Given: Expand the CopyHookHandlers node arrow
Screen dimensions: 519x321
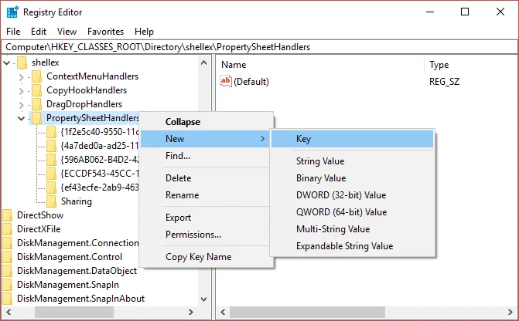Looking at the screenshot, I should pos(22,91).
